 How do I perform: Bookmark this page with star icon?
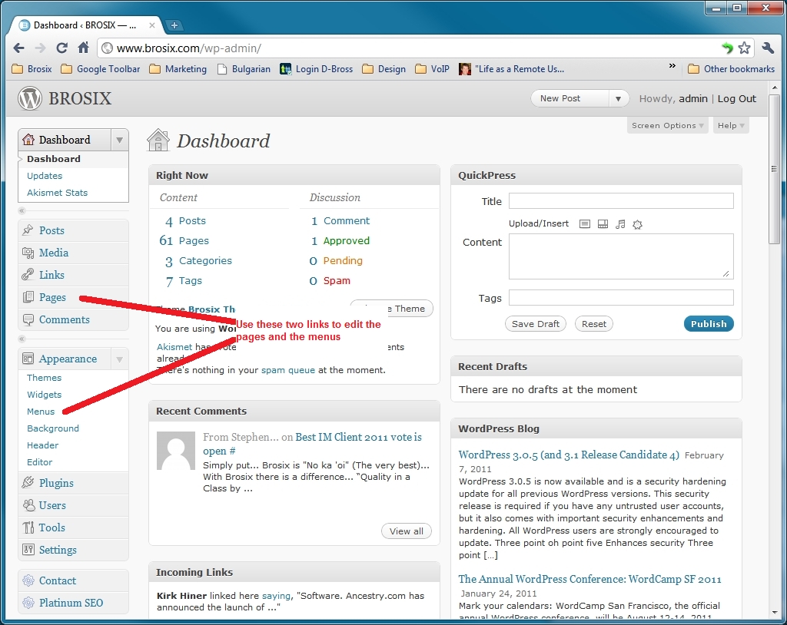pyautogui.click(x=744, y=48)
